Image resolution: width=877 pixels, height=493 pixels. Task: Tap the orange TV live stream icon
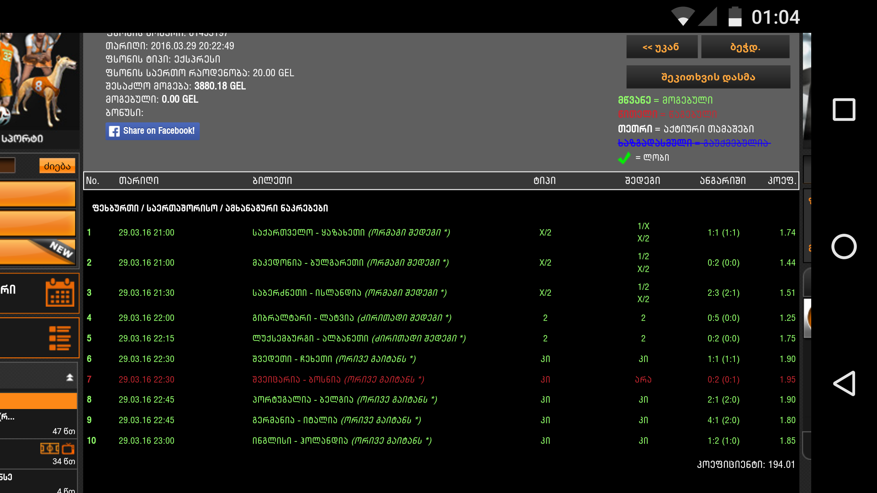click(x=68, y=449)
